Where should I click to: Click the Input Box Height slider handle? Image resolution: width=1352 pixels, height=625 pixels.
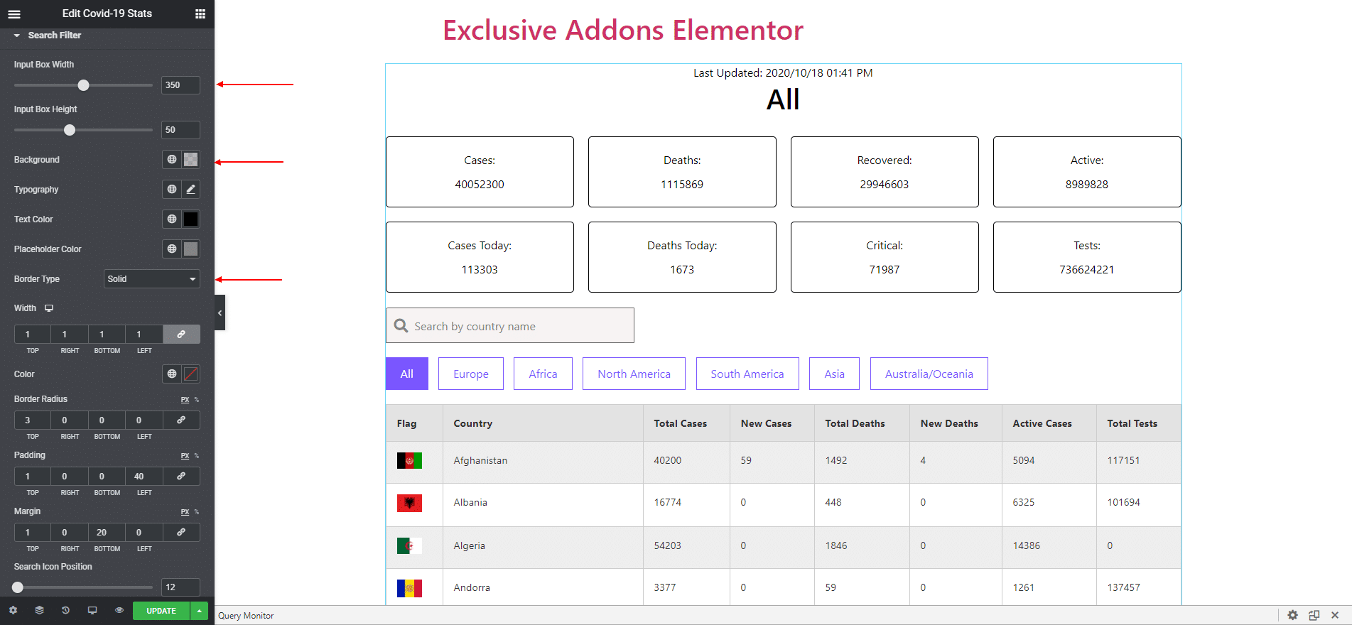click(70, 130)
